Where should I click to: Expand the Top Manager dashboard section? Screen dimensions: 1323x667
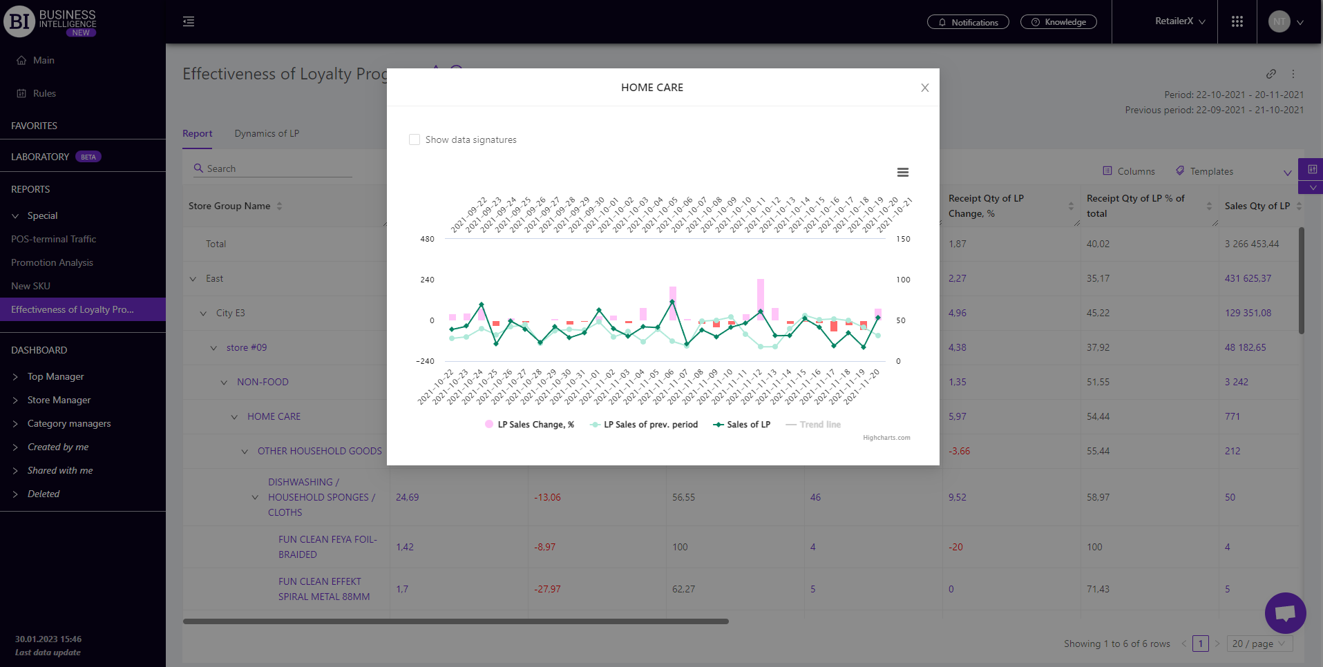click(55, 376)
